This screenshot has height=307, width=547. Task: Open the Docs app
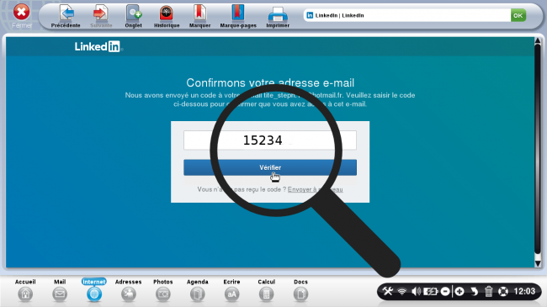[x=300, y=290]
